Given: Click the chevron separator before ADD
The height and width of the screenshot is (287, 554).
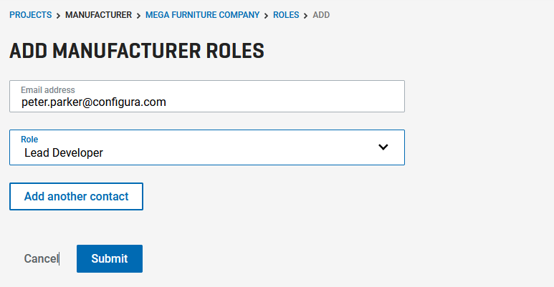Looking at the screenshot, I should (x=305, y=16).
